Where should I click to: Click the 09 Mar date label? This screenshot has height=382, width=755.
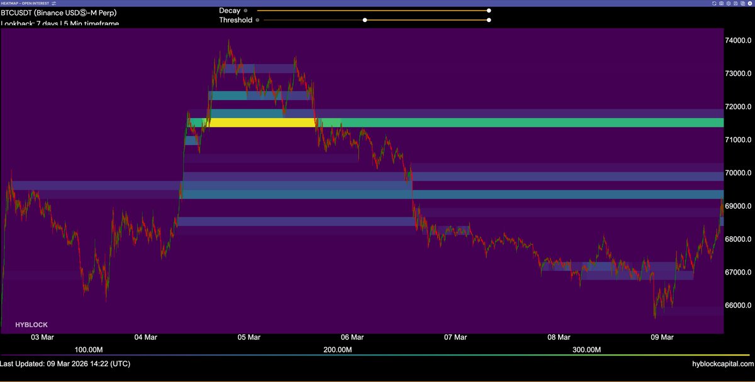662,337
